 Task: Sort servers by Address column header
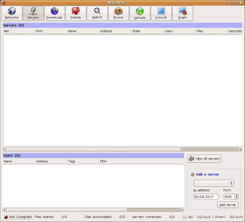115,31
